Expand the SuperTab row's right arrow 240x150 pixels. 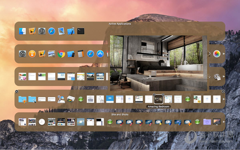tap(224, 99)
